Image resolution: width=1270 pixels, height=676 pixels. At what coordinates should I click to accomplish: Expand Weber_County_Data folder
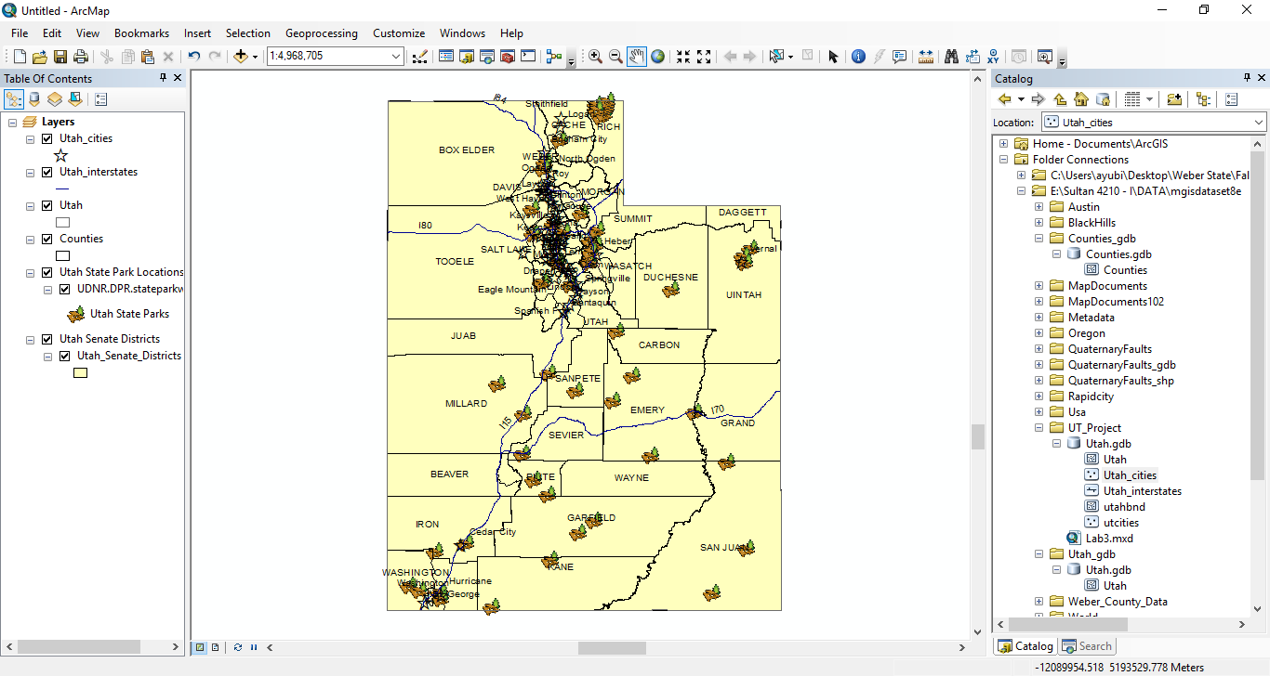click(1038, 602)
